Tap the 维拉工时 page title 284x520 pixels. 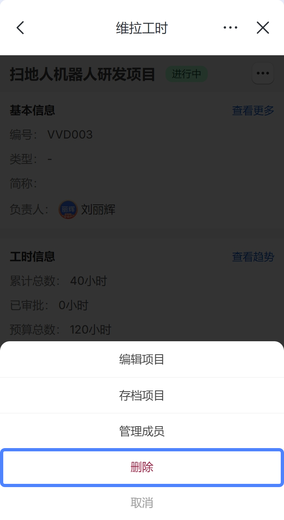(142, 28)
